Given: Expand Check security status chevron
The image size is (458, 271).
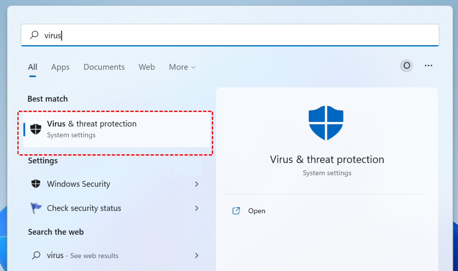Looking at the screenshot, I should point(197,208).
